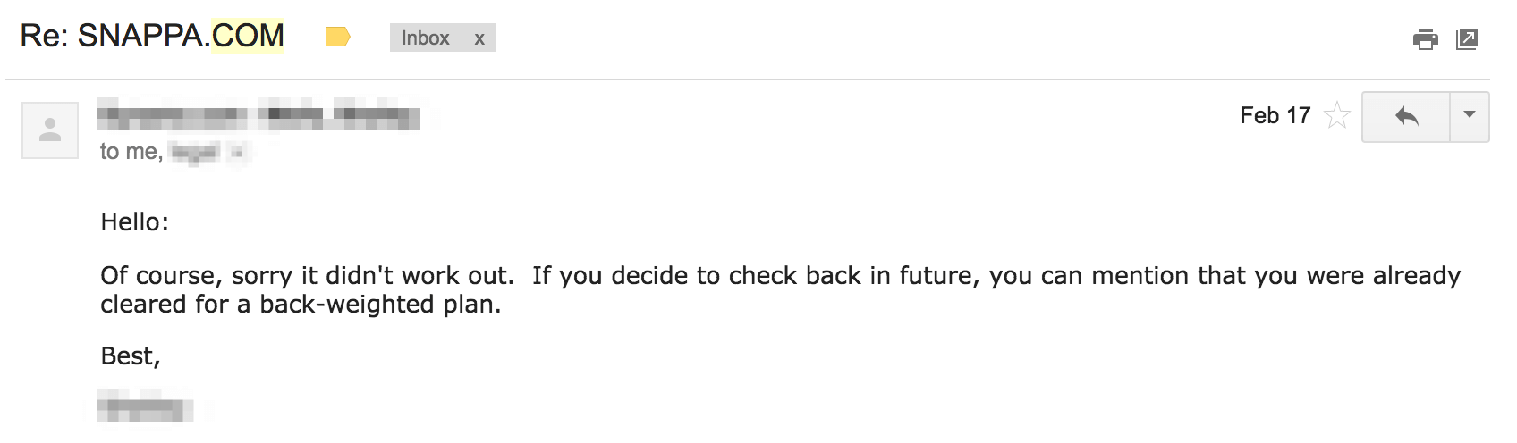Reply using the arrow button
The image size is (1517, 443).
coord(1406,116)
